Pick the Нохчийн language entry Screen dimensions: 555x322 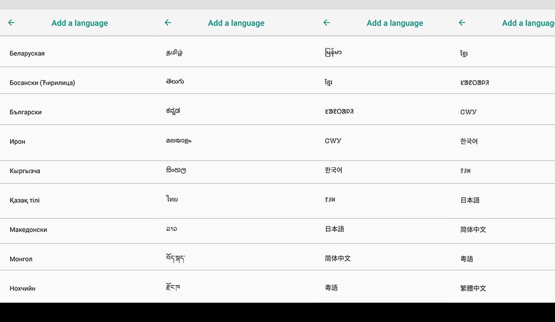[23, 289]
